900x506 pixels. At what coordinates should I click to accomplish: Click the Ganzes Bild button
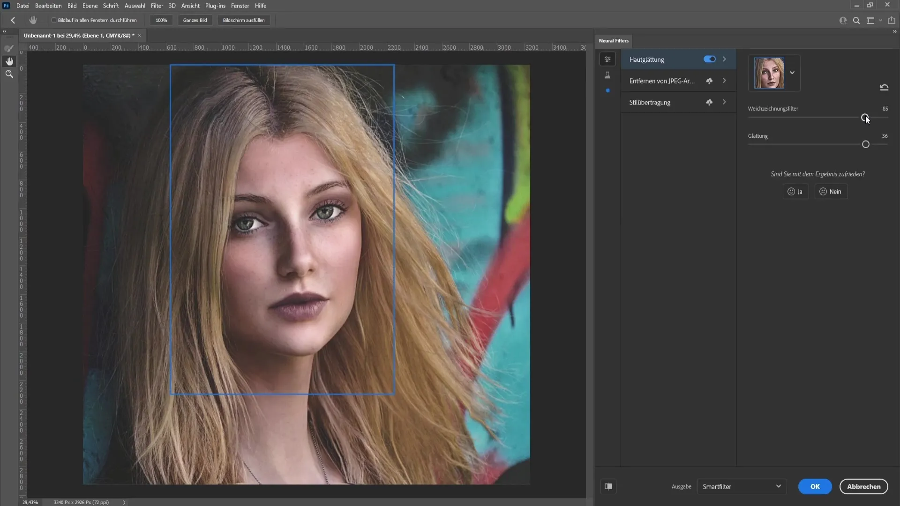tap(195, 20)
